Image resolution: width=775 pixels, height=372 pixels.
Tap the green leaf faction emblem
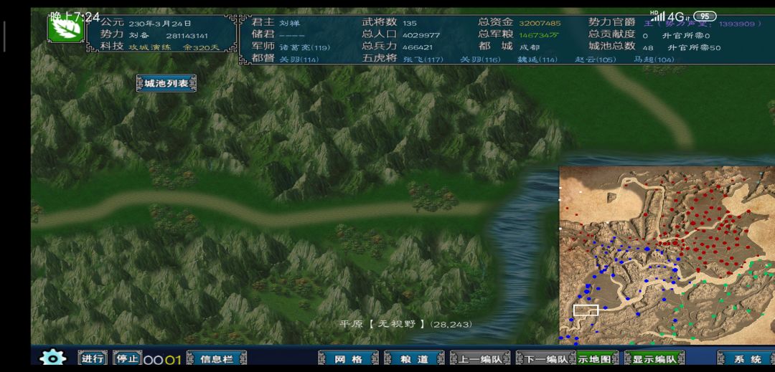[x=66, y=28]
